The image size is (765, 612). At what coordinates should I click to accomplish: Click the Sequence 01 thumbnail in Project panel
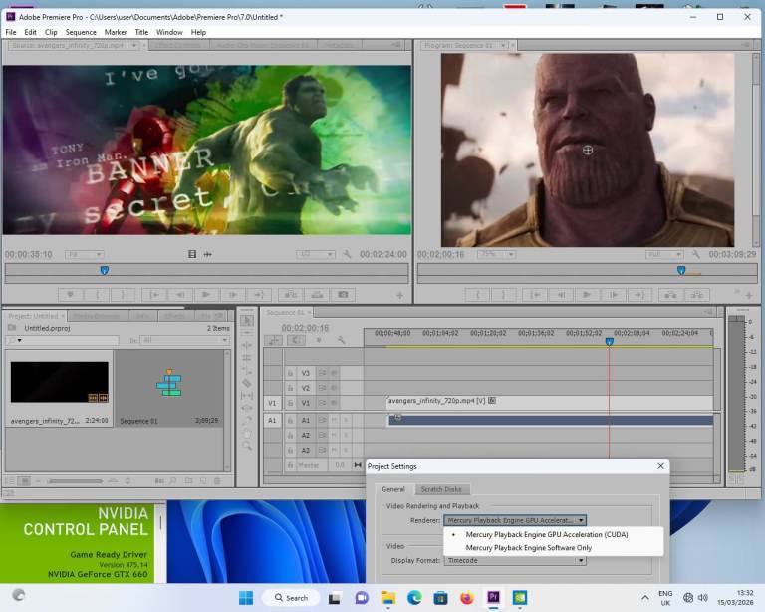coord(169,383)
